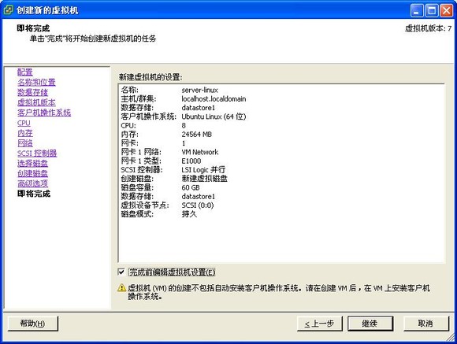457x344 pixels.
Task: Click the E1000 adapter type value
Action: click(x=191, y=161)
